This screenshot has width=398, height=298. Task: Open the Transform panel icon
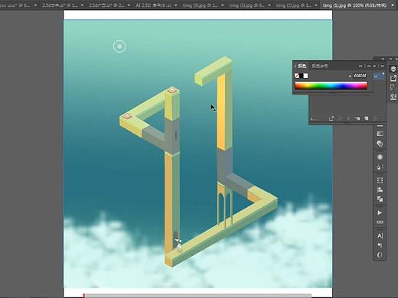pyautogui.click(x=380, y=180)
